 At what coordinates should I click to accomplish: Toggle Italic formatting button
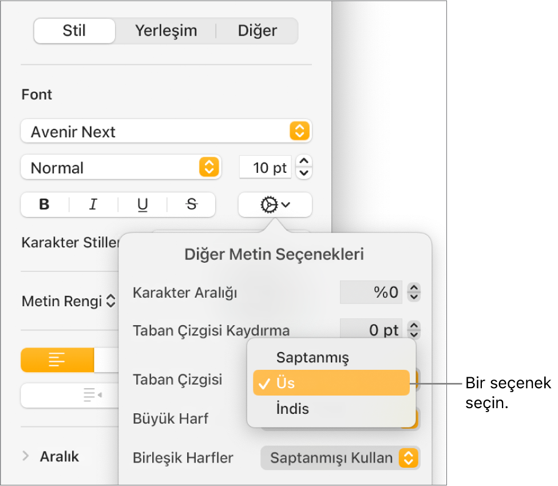[93, 204]
